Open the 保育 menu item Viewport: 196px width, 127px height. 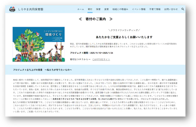(98, 9)
